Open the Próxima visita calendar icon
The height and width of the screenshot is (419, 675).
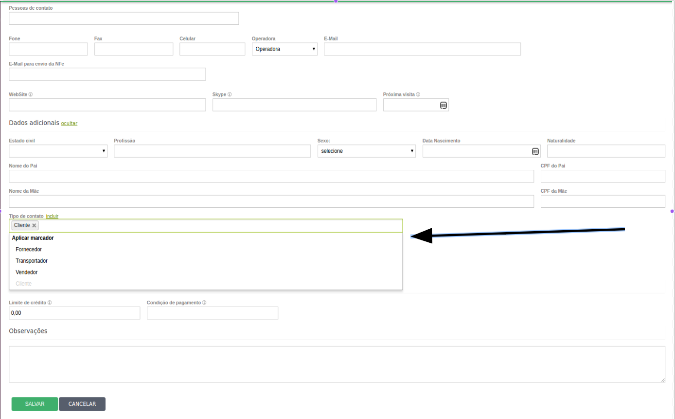(443, 105)
